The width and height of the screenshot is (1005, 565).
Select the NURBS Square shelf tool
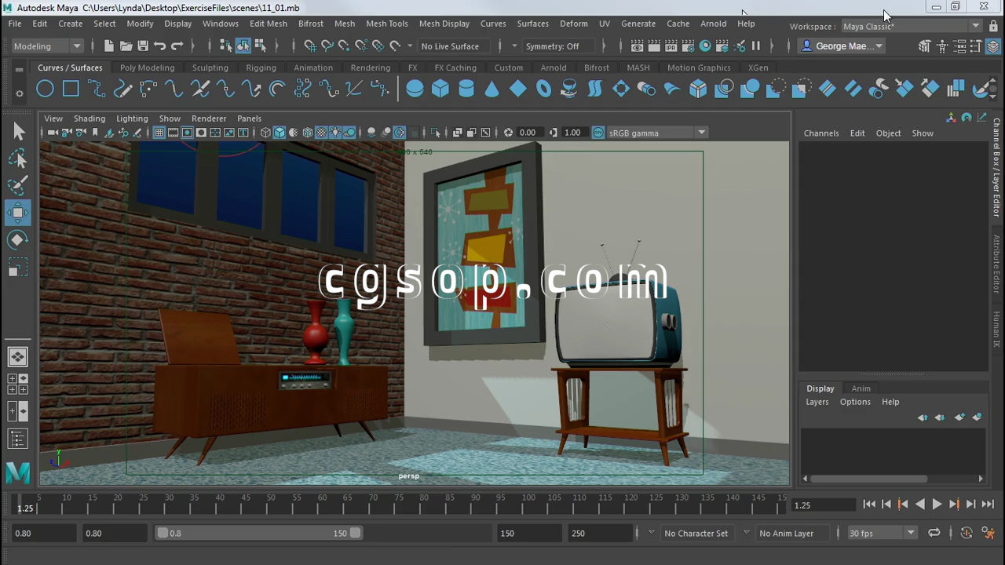point(71,89)
